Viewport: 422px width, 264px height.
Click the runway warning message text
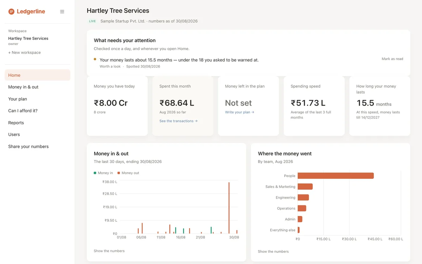coord(179,60)
